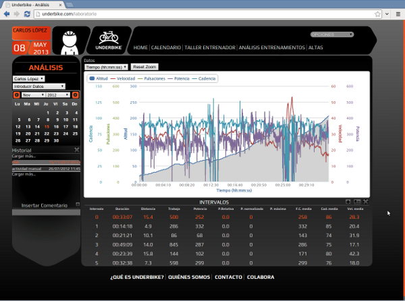Click the Vel. media column header
The image size is (405, 301).
tap(355, 209)
